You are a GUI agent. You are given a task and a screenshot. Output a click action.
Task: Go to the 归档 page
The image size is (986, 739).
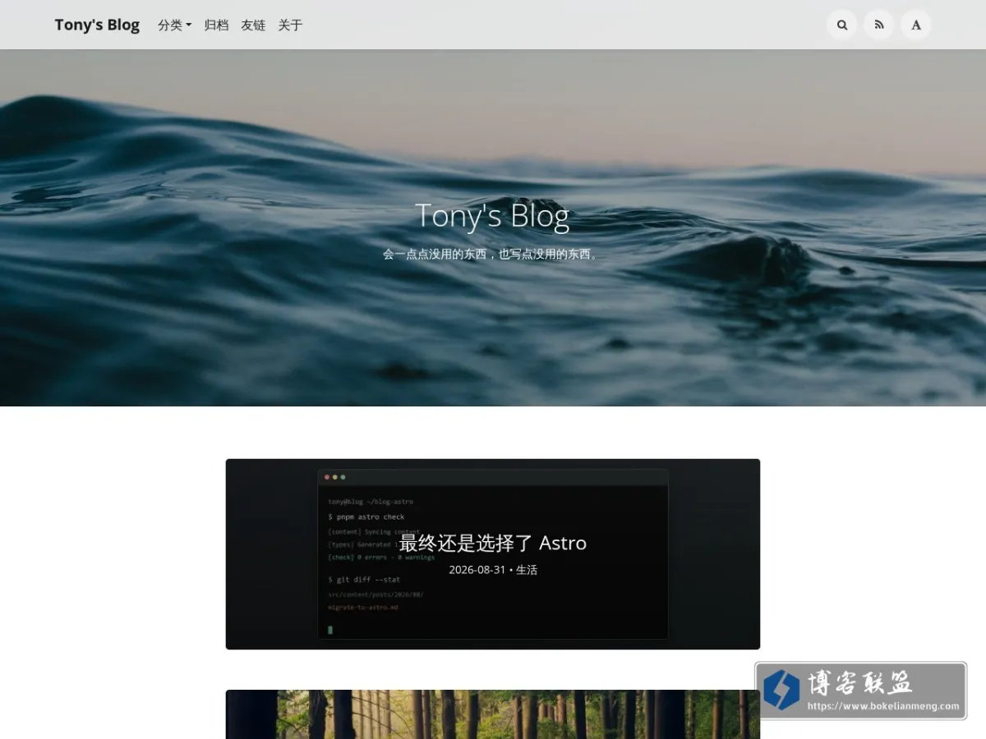tap(216, 25)
